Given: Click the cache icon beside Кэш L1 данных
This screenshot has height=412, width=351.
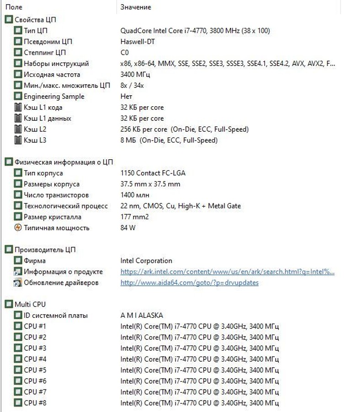Looking at the screenshot, I should point(18,118).
